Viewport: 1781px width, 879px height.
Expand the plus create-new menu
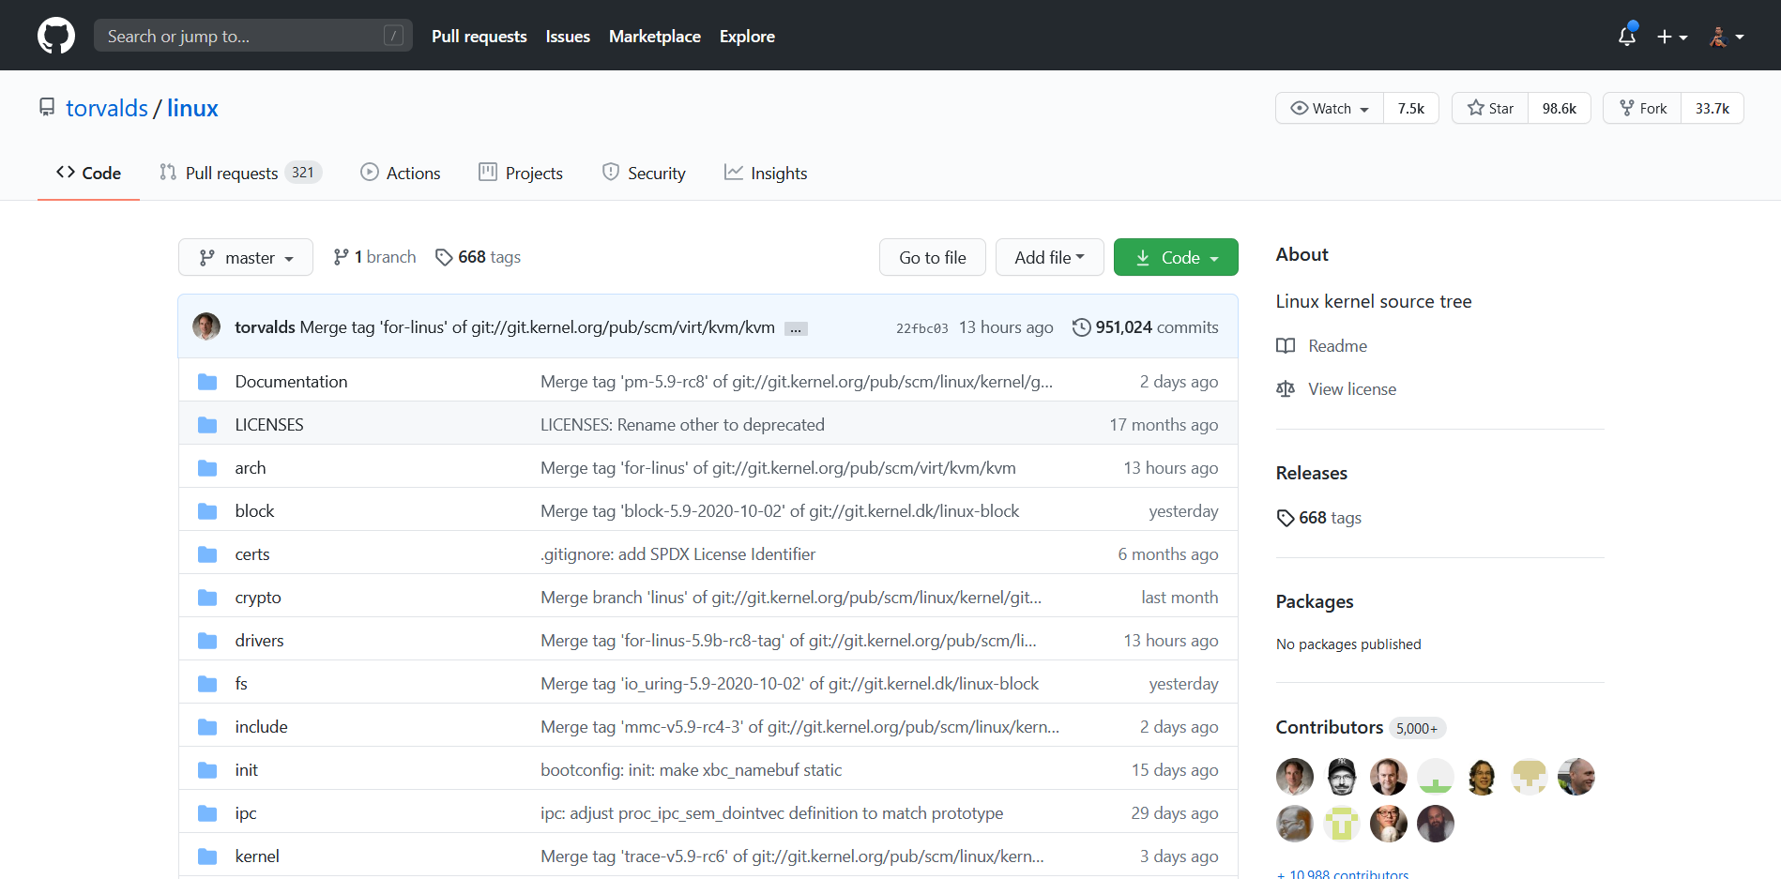1672,37
